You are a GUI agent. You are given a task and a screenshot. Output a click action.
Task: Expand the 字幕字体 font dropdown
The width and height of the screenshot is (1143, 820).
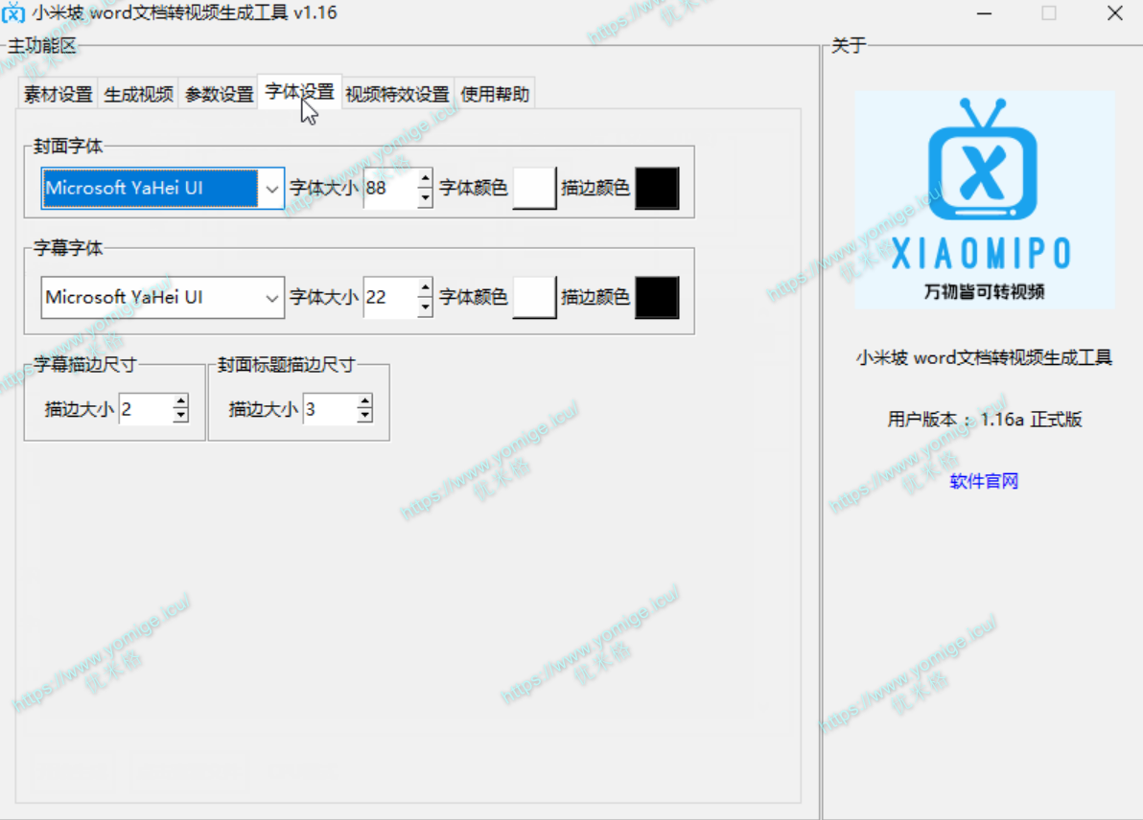pos(271,298)
